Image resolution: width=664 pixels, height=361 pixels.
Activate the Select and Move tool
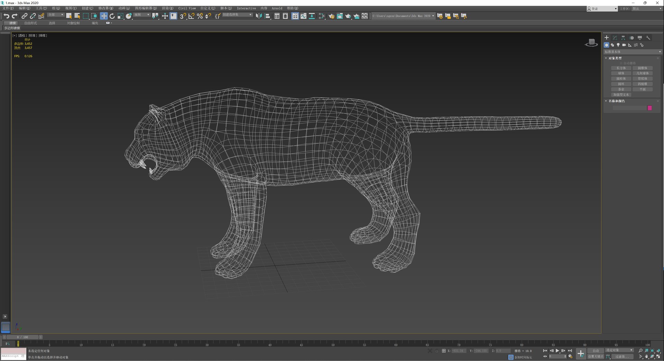104,16
